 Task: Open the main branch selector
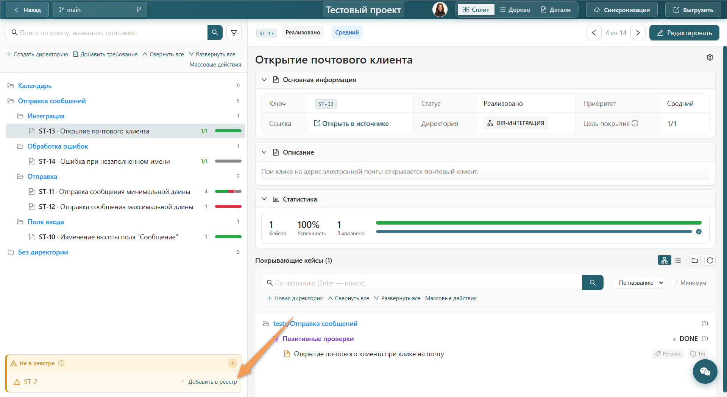click(x=100, y=9)
